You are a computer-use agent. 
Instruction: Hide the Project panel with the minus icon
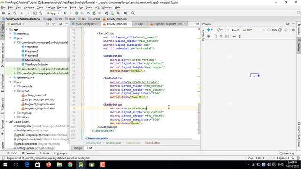(x=66, y=24)
